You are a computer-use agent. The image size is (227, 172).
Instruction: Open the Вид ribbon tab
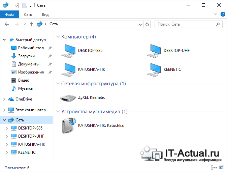(45, 15)
